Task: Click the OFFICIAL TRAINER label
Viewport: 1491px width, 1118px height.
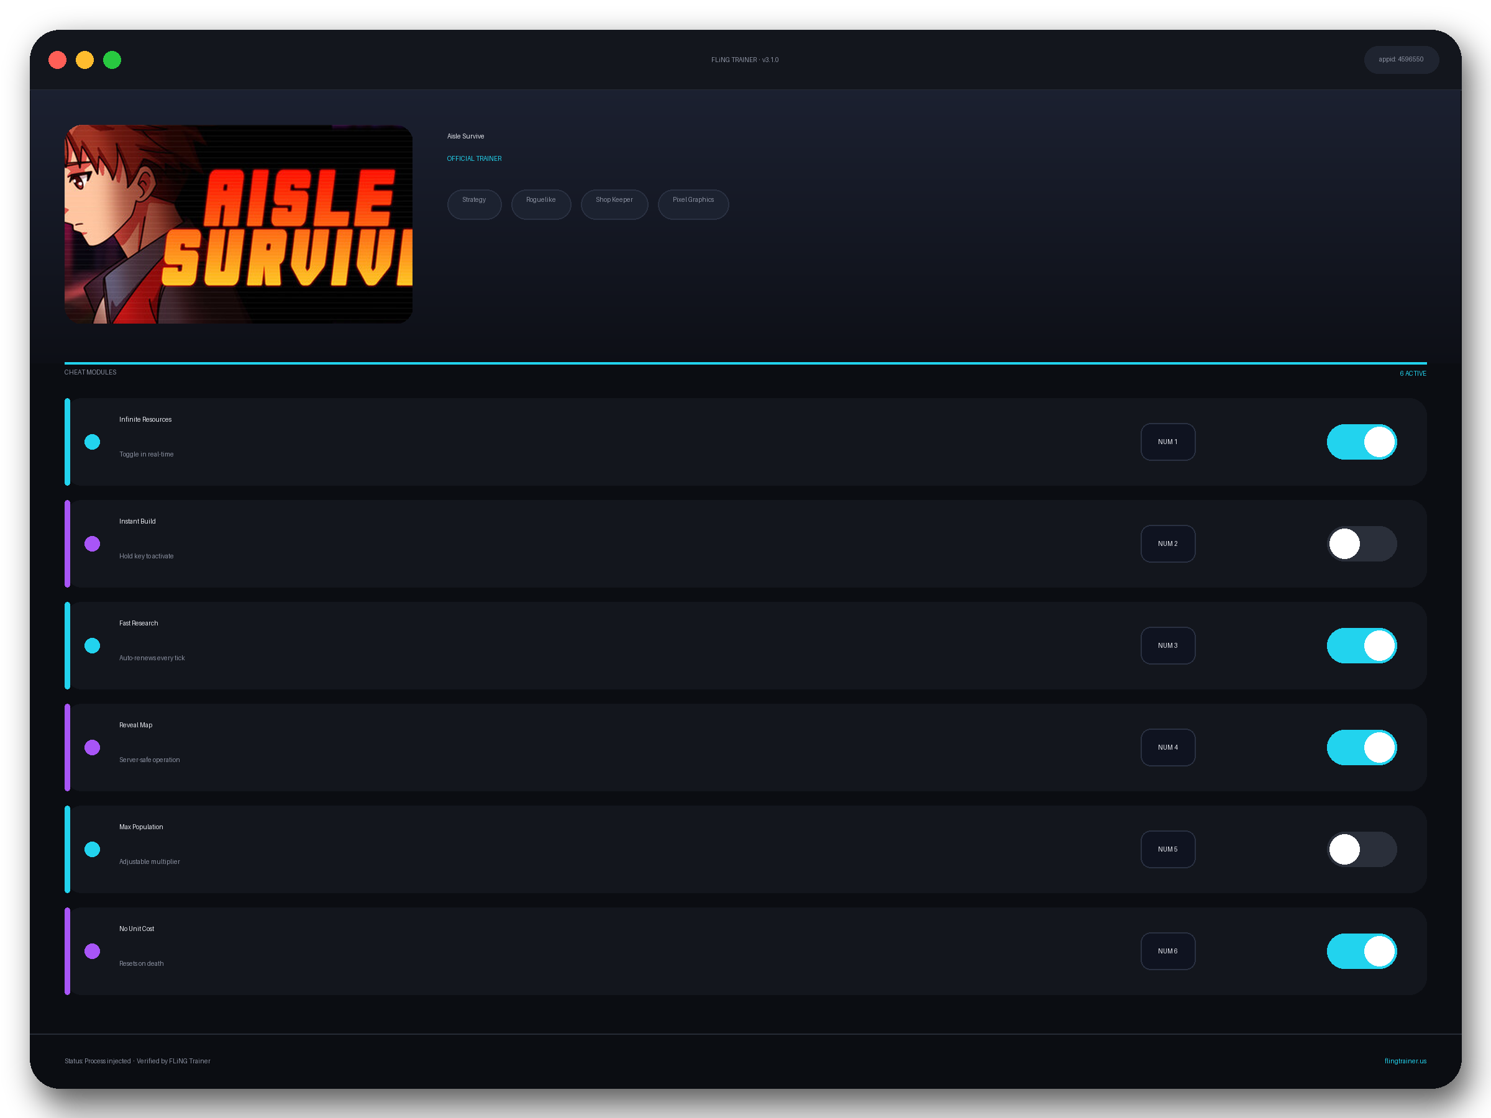Action: tap(474, 158)
